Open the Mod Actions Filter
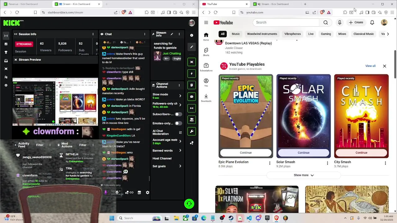The image size is (397, 223). coord(83,145)
